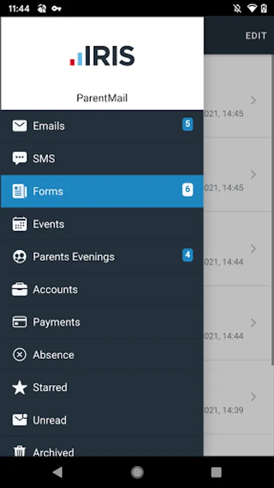Open the second 14:44 form via its chevron
274x488 pixels.
253,323
